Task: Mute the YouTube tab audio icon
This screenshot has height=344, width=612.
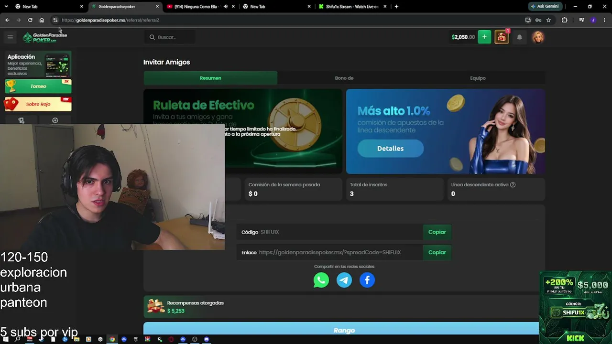Action: (225, 7)
